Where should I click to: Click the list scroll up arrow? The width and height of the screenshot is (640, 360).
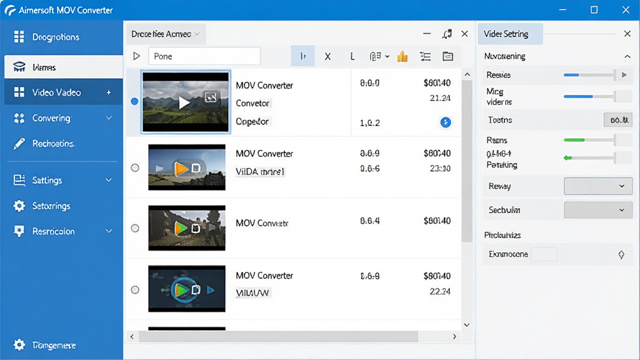pos(467,74)
